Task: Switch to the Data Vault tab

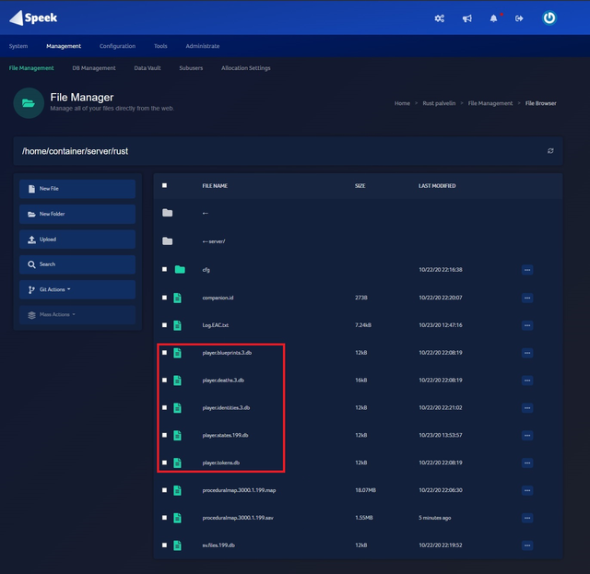Action: [147, 68]
